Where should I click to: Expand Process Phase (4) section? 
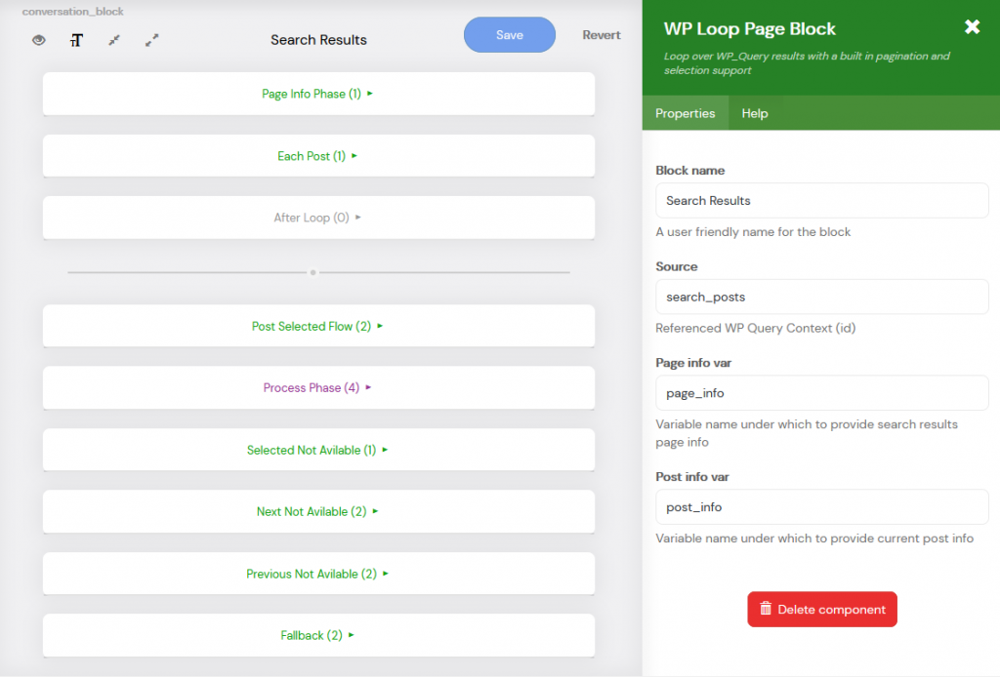pos(319,388)
